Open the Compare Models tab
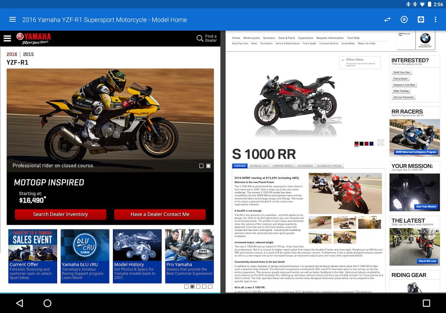This screenshot has height=313, width=446. pos(283,166)
